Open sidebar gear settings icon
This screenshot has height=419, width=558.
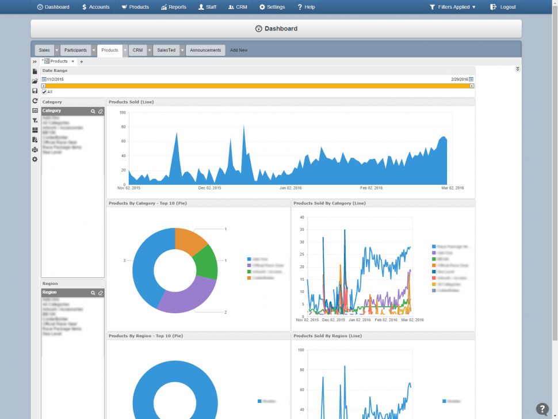click(x=35, y=159)
